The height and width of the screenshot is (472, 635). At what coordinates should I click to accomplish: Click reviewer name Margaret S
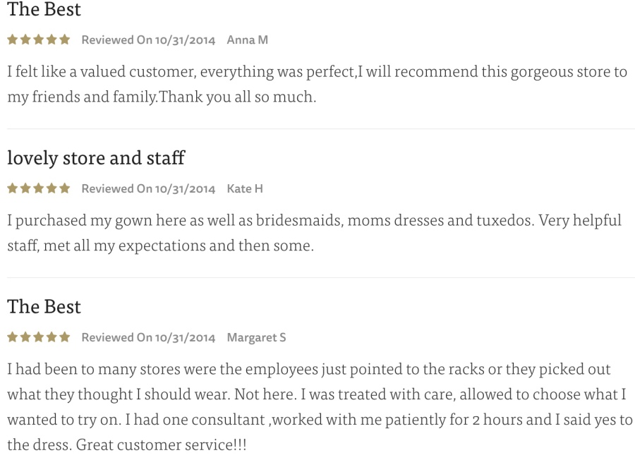(256, 338)
